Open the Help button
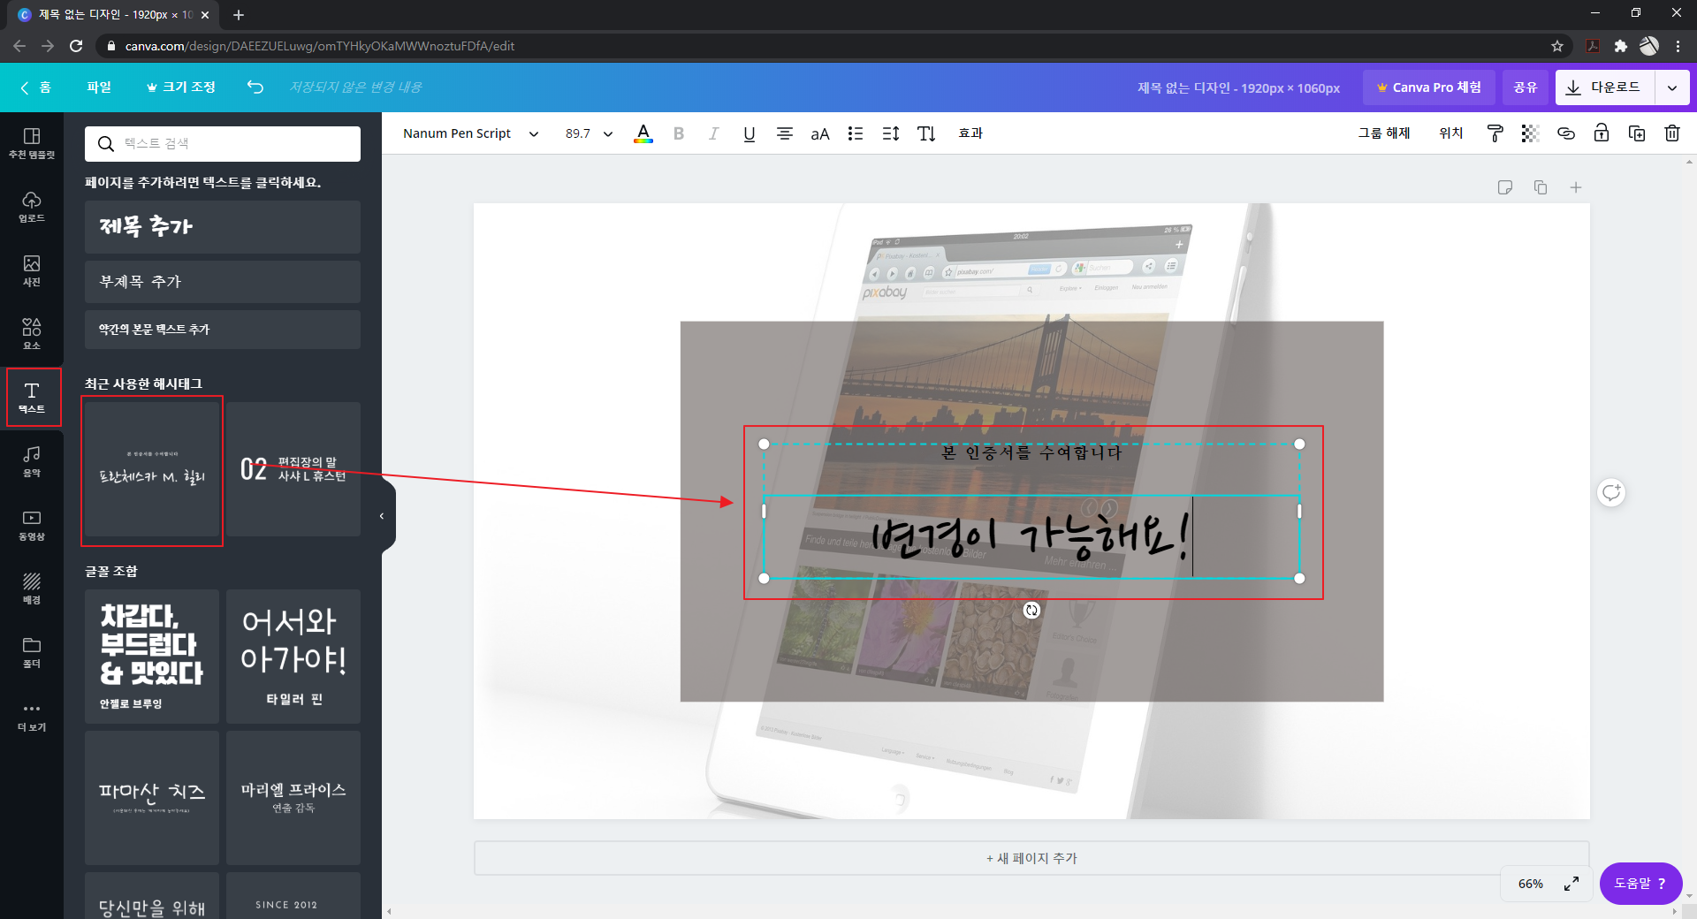This screenshot has width=1697, height=919. coord(1640,884)
